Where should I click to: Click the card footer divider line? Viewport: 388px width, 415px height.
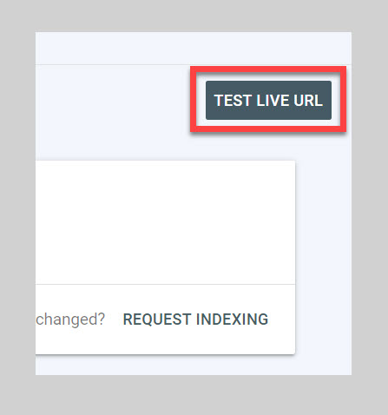[165, 284]
